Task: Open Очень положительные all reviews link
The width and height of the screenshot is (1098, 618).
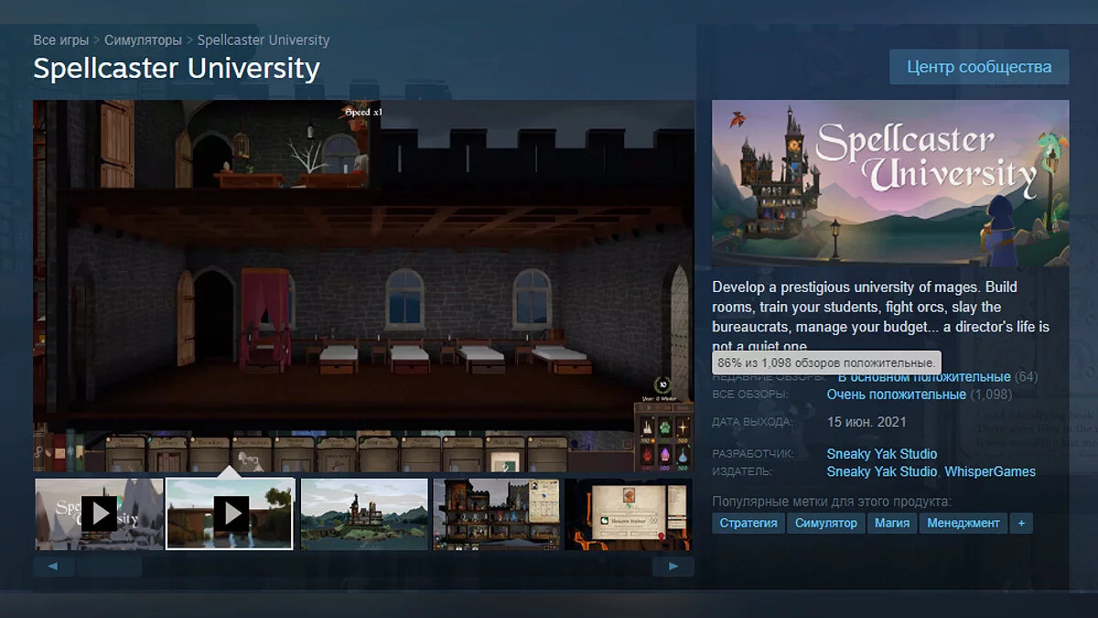Action: [896, 395]
